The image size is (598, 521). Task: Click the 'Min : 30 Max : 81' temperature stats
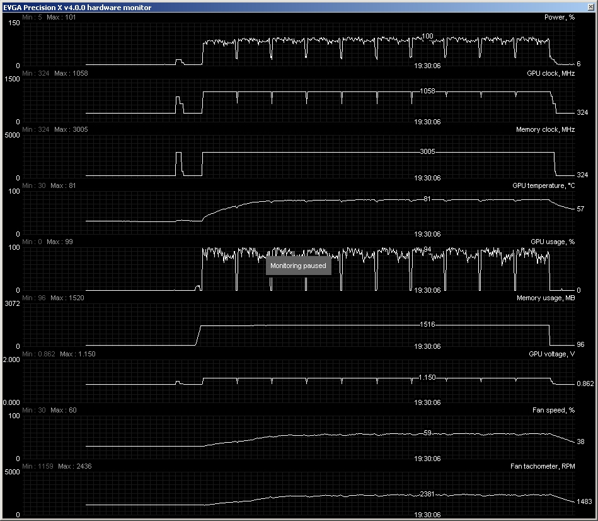click(49, 185)
